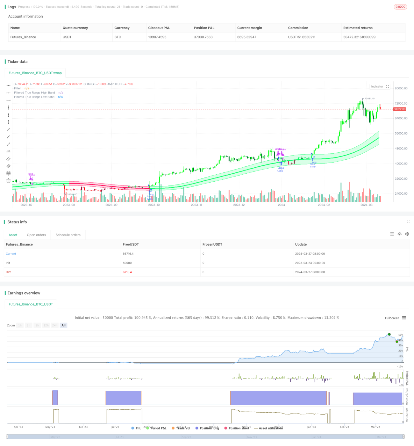The width and height of the screenshot is (414, 446).
Task: Open Status info settings gear
Action: pyautogui.click(x=407, y=234)
